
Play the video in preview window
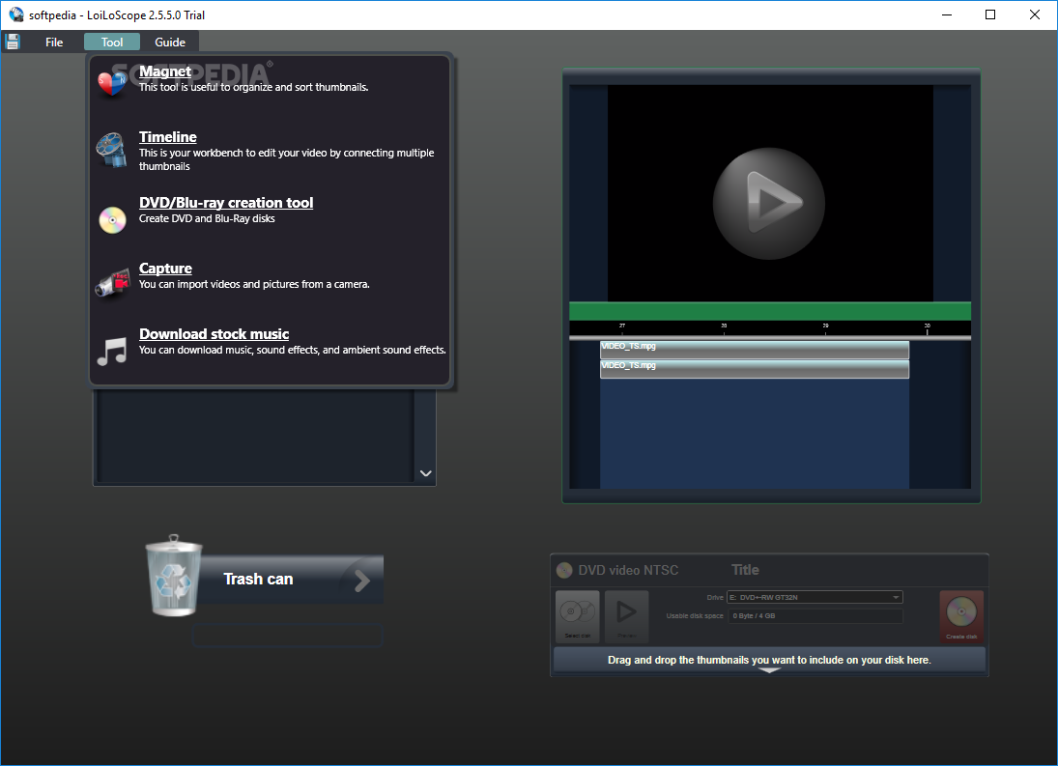click(769, 203)
